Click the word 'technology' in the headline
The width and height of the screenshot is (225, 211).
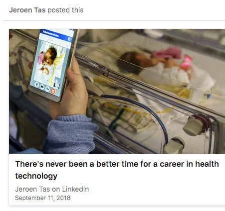point(36,176)
